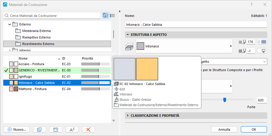Click Ignifugo priority bar
The image size is (272, 136).
pos(96,76)
